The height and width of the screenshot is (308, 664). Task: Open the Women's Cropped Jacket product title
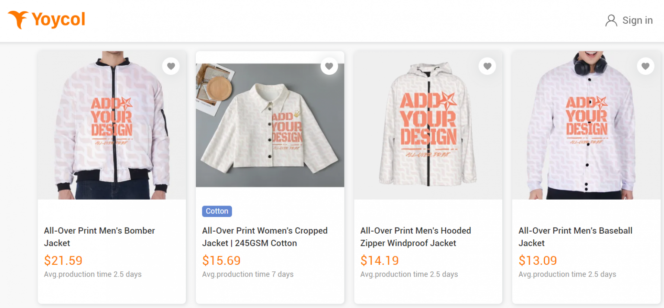(265, 237)
